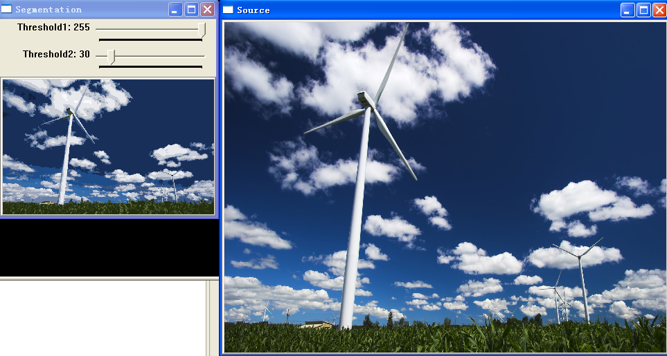Image resolution: width=667 pixels, height=356 pixels.
Task: Click the 'Threshold1: 255' label
Action: [53, 28]
